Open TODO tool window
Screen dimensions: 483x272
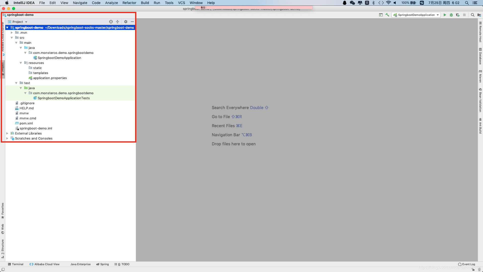pos(122,264)
